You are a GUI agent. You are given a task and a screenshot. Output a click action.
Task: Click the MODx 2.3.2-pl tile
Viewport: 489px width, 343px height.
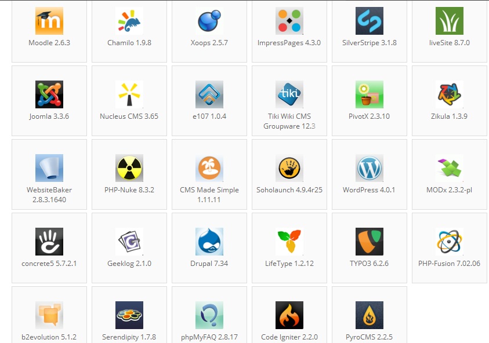tap(449, 174)
